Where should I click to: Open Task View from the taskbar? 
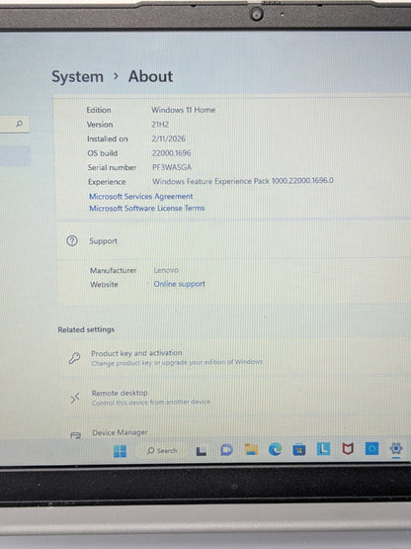tap(202, 451)
